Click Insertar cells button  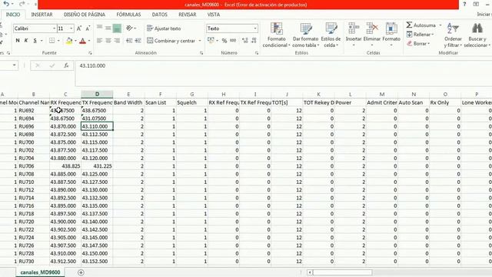[x=354, y=35]
